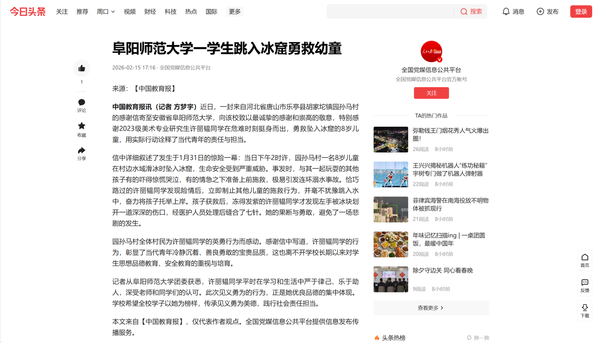This screenshot has height=343, width=598.
Task: Click the 搜索 search button
Action: (x=471, y=12)
